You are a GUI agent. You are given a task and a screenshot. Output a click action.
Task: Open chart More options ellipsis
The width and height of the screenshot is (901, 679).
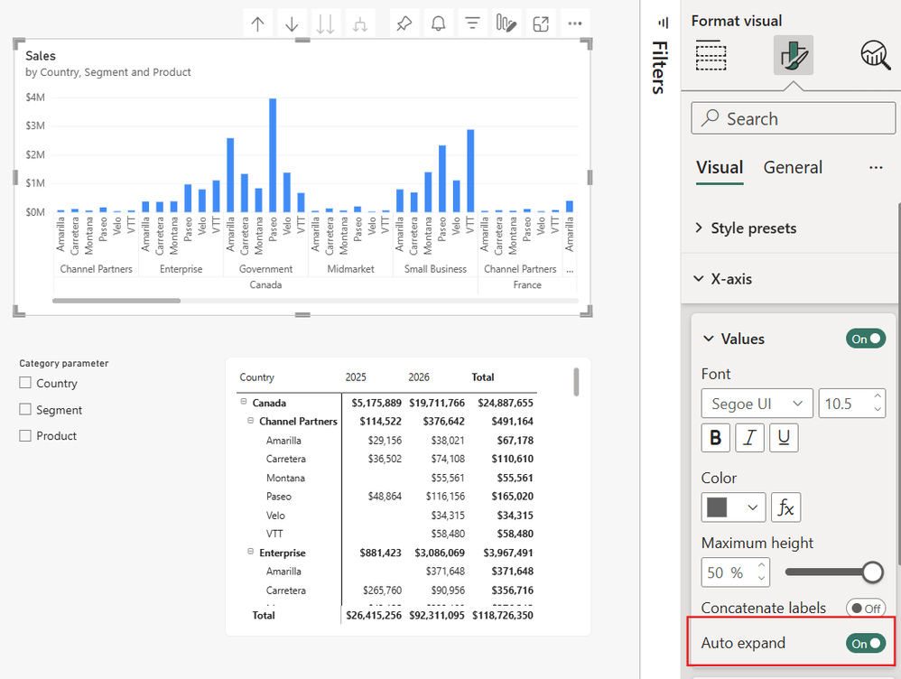pyautogui.click(x=574, y=24)
